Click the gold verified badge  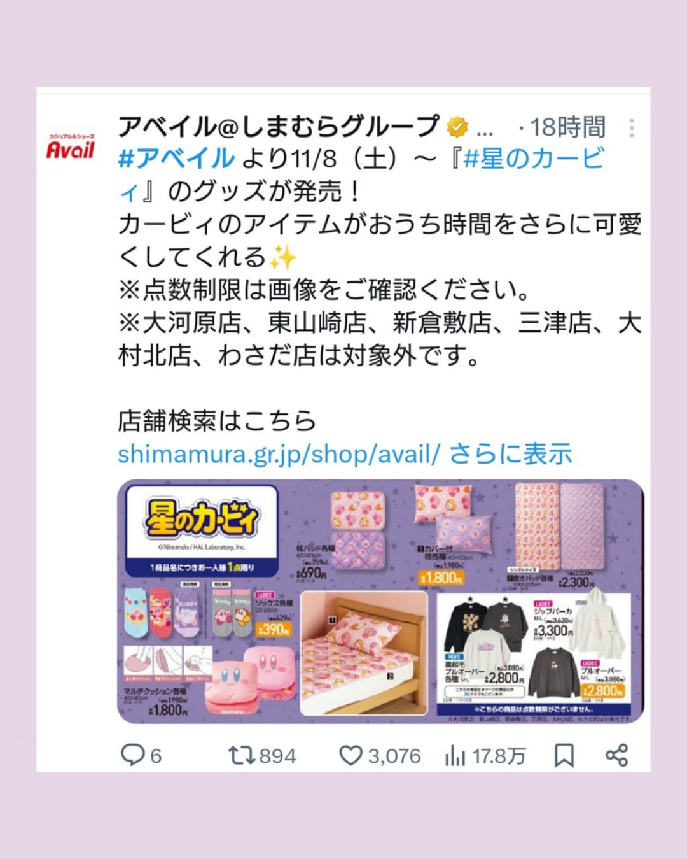[x=457, y=127]
